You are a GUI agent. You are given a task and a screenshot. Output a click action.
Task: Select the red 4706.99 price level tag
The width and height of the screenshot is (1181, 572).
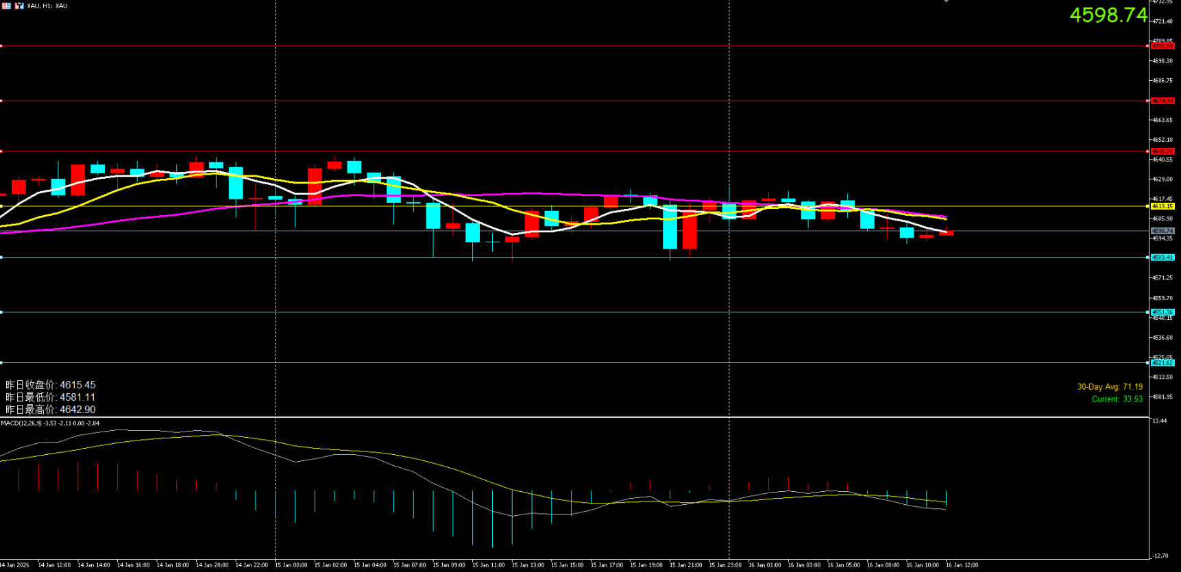[x=1162, y=46]
